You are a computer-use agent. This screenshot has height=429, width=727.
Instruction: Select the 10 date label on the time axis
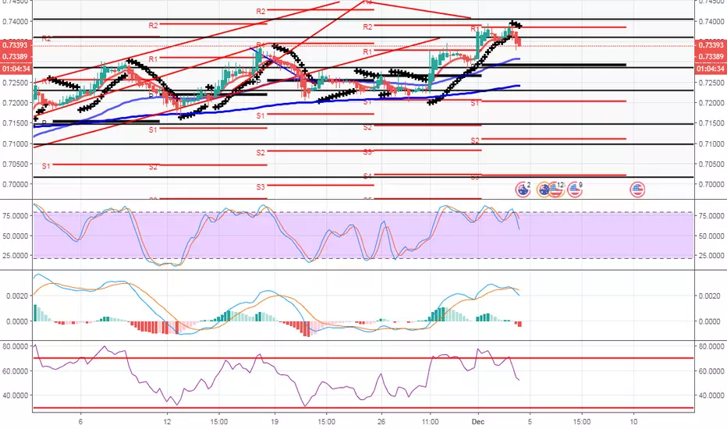click(633, 421)
